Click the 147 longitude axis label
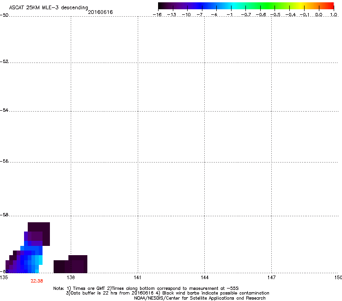This screenshot has width=342, height=301. (x=271, y=277)
